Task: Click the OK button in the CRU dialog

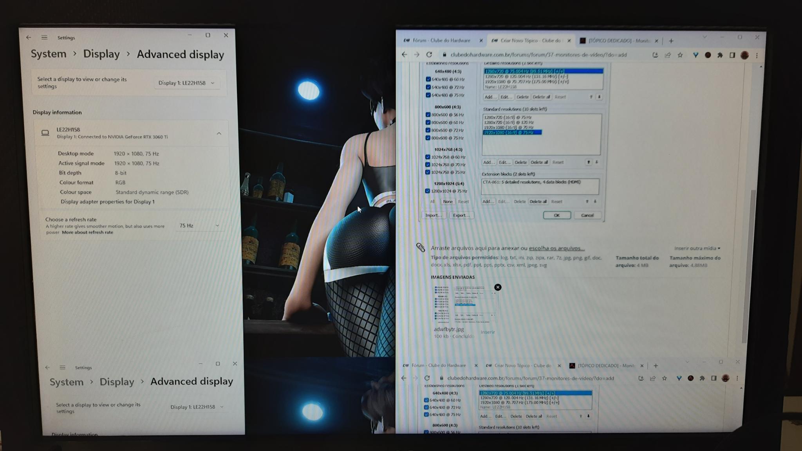Action: pos(557,215)
